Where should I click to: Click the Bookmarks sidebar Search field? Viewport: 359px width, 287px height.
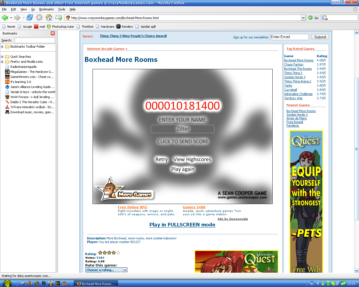[x=35, y=40]
